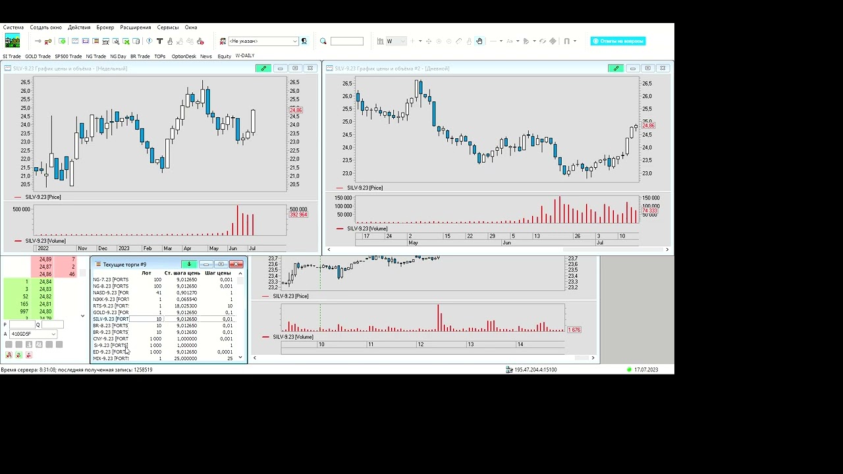Click first red order icon below account field
Screen dimensions: 843x474
tap(9, 355)
